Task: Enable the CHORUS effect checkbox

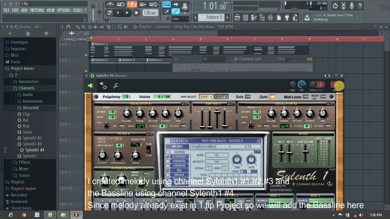Action: 168,165
